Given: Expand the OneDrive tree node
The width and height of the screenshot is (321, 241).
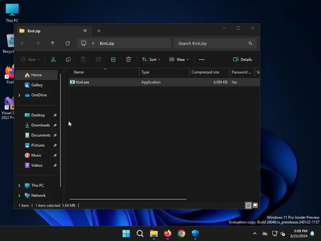Looking at the screenshot, I should 19,95.
